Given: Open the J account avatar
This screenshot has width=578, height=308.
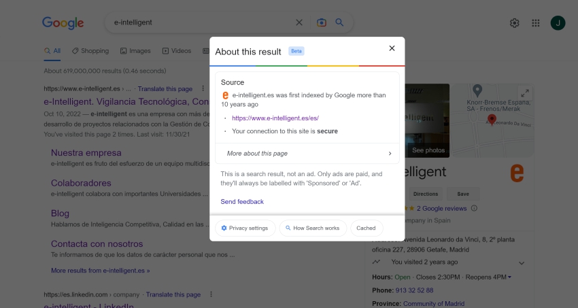Looking at the screenshot, I should point(558,23).
